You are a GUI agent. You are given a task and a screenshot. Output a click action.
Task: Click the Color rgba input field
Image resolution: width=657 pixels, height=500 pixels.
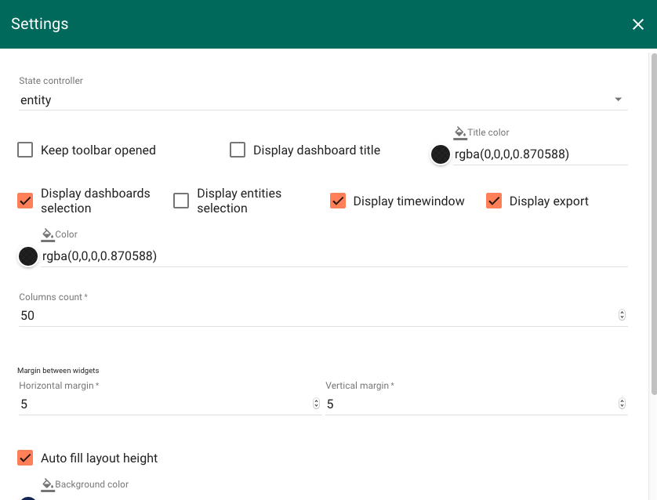pyautogui.click(x=334, y=255)
